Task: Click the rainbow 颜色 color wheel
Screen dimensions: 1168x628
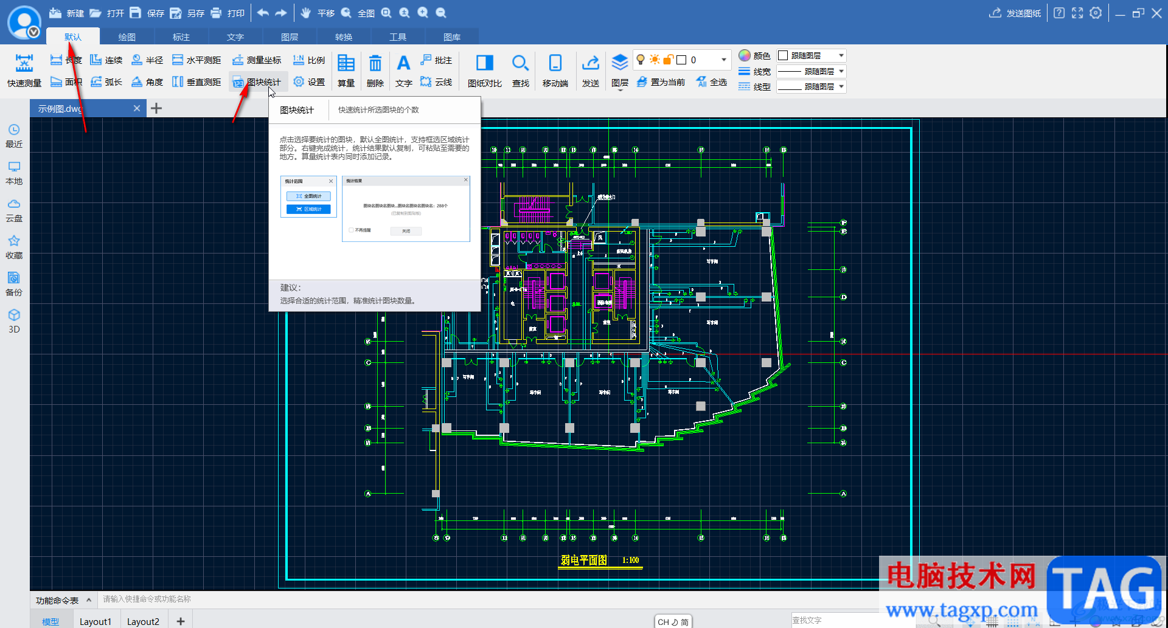Action: (x=745, y=55)
